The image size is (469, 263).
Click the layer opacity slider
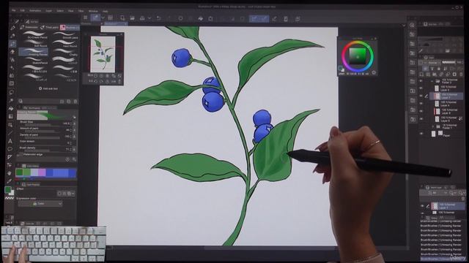(x=448, y=63)
